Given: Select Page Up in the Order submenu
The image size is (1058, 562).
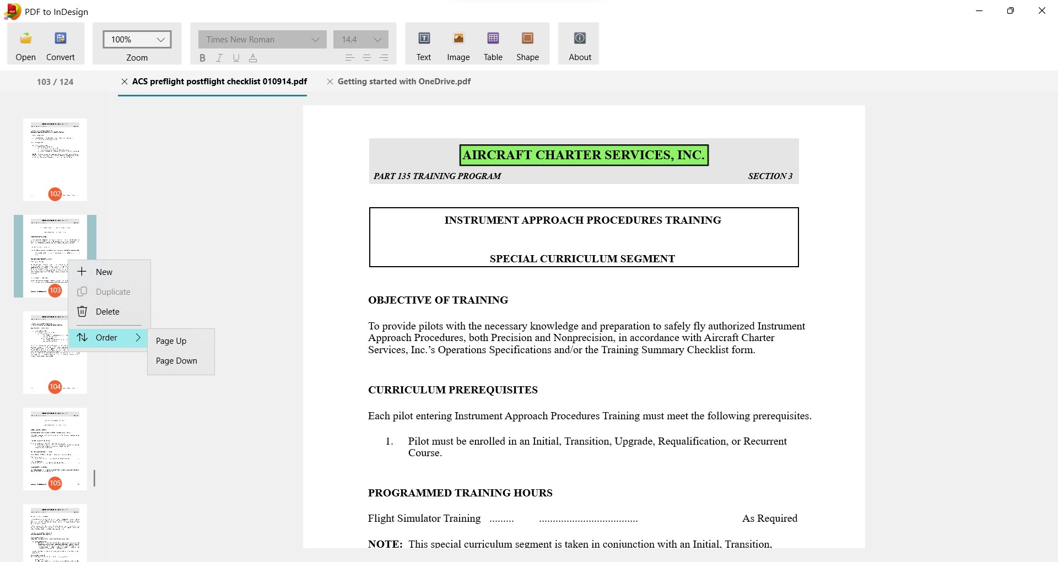Looking at the screenshot, I should (x=181, y=341).
